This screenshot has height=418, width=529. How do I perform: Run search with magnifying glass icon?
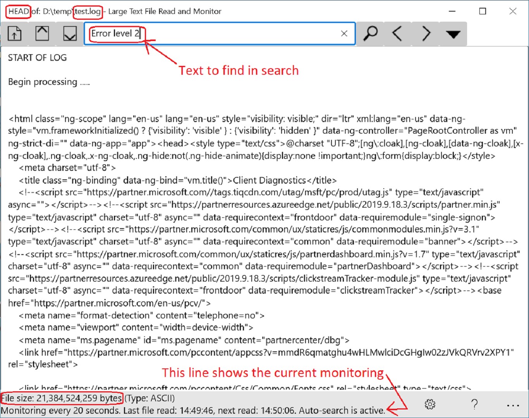[x=370, y=34]
